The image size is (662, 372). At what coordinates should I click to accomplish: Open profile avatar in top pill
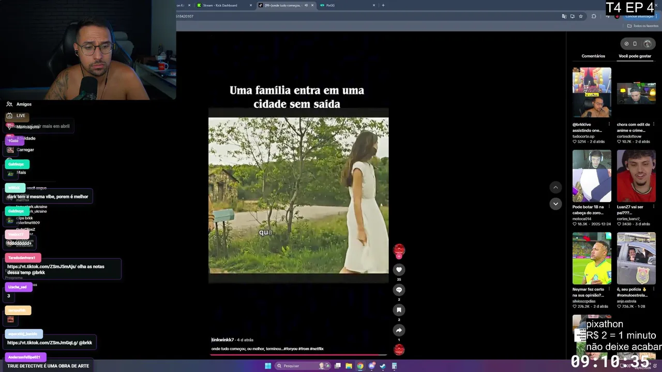click(x=647, y=44)
